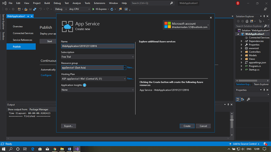The width and height of the screenshot is (271, 152).
Task: Pin the Output panel
Action: (228, 105)
